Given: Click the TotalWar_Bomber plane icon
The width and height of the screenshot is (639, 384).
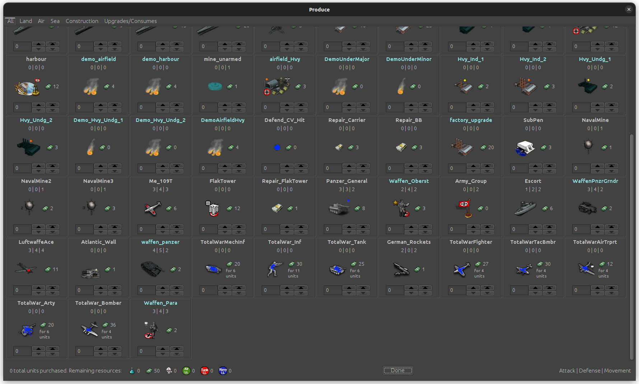Looking at the screenshot, I should point(89,330).
